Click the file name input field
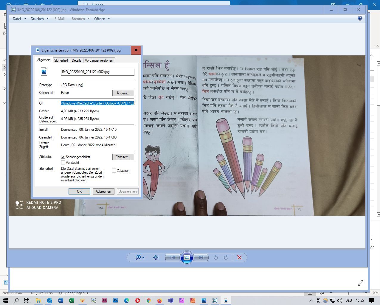The width and height of the screenshot is (380, 305). click(97, 72)
